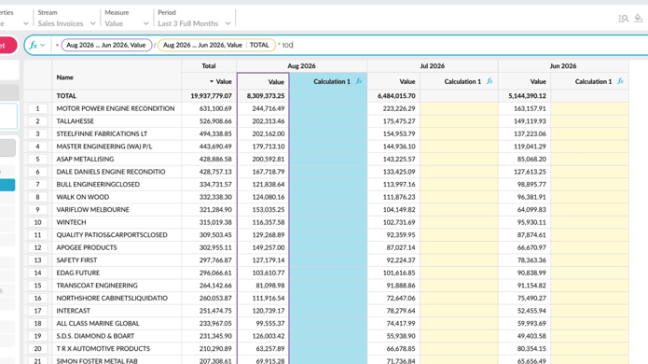Select row WINTECH
Image resolution: width=648 pixels, height=364 pixels.
pos(71,222)
